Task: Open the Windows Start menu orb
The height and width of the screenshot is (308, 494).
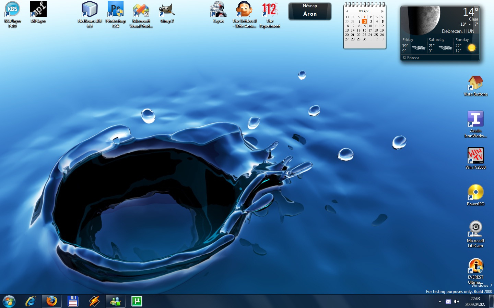Action: tap(9, 301)
